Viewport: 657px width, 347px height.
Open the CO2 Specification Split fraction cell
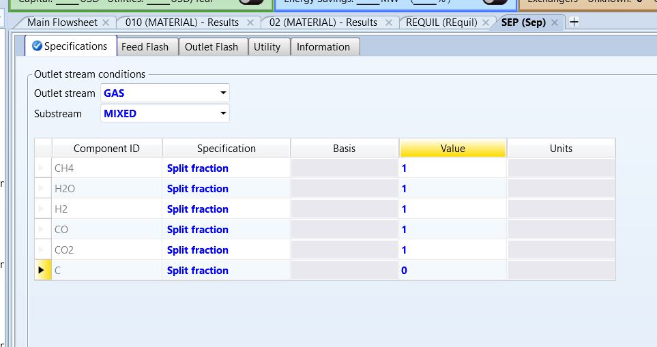227,250
